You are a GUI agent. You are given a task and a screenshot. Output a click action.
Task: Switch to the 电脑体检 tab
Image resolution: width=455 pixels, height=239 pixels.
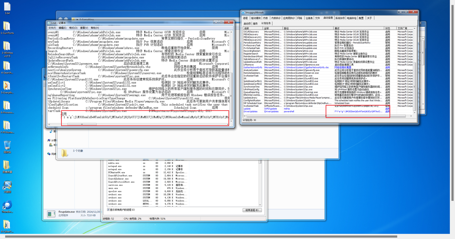pos(352,18)
